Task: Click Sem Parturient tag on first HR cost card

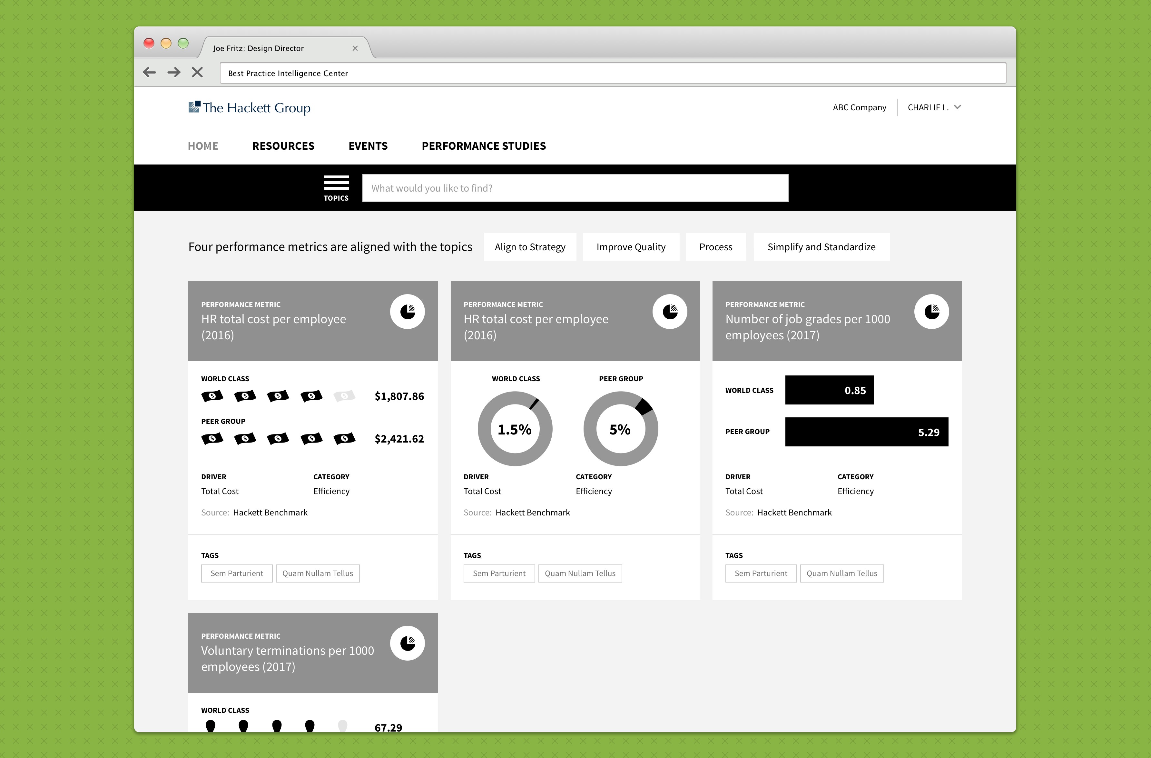Action: (x=237, y=573)
